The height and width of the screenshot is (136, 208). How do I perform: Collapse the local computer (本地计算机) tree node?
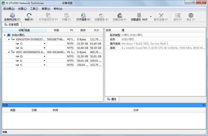(5, 35)
